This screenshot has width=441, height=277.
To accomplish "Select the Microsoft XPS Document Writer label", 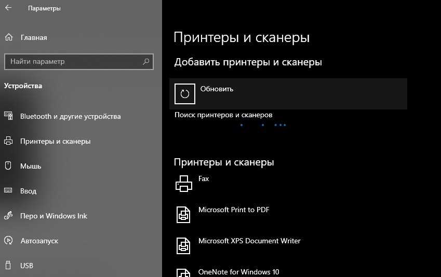I will [x=249, y=241].
